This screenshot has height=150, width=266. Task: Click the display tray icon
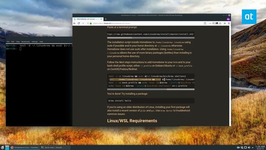246,147
